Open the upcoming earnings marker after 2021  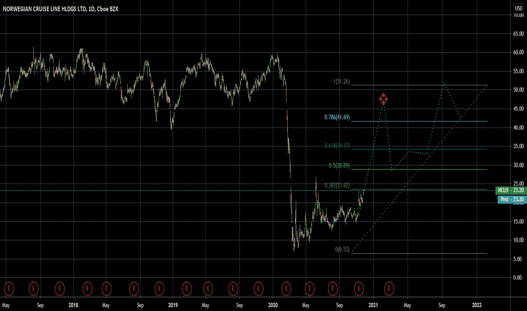pos(389,288)
